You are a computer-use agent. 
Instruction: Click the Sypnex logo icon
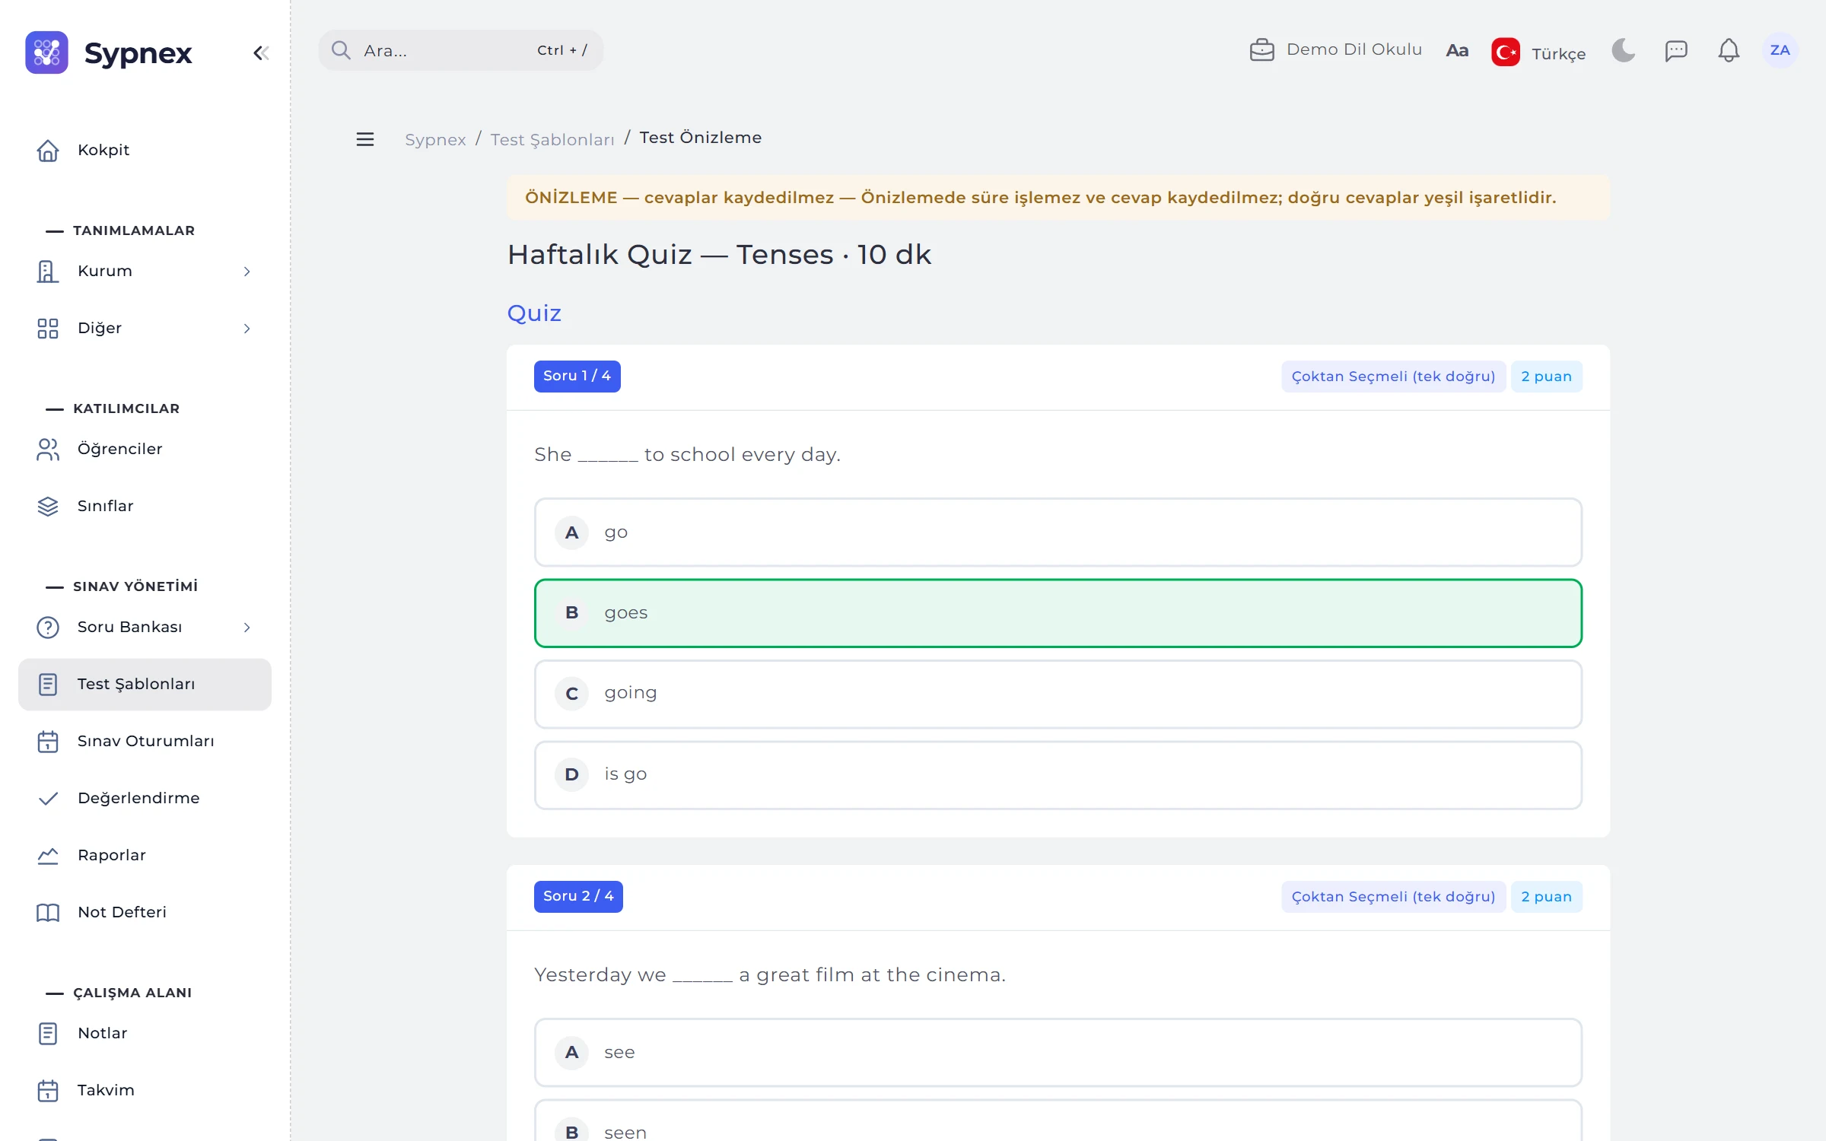46,52
